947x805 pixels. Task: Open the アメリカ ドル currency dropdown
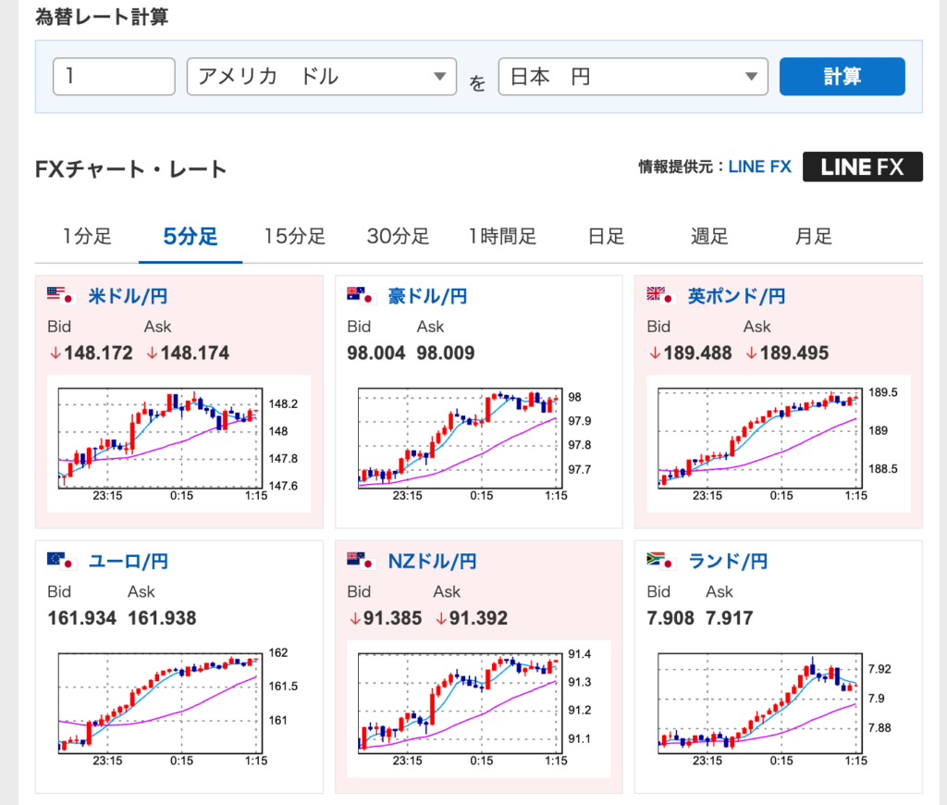tap(321, 77)
